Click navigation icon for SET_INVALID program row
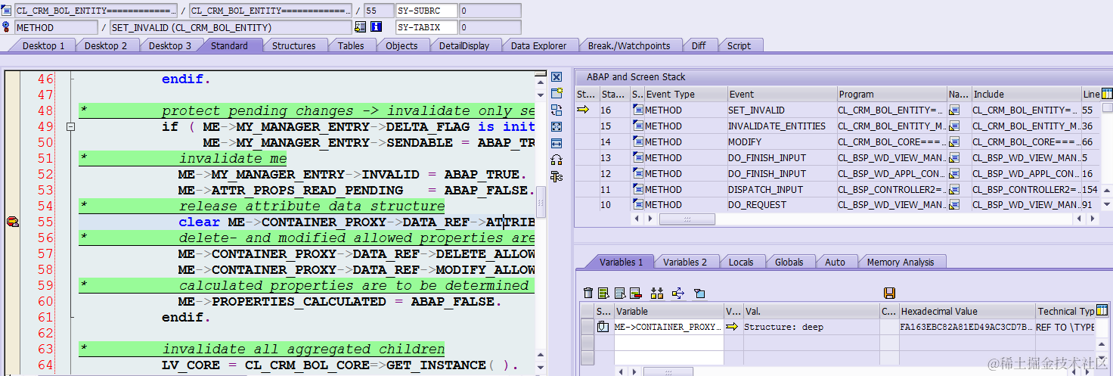Image resolution: width=1113 pixels, height=376 pixels. coord(954,110)
